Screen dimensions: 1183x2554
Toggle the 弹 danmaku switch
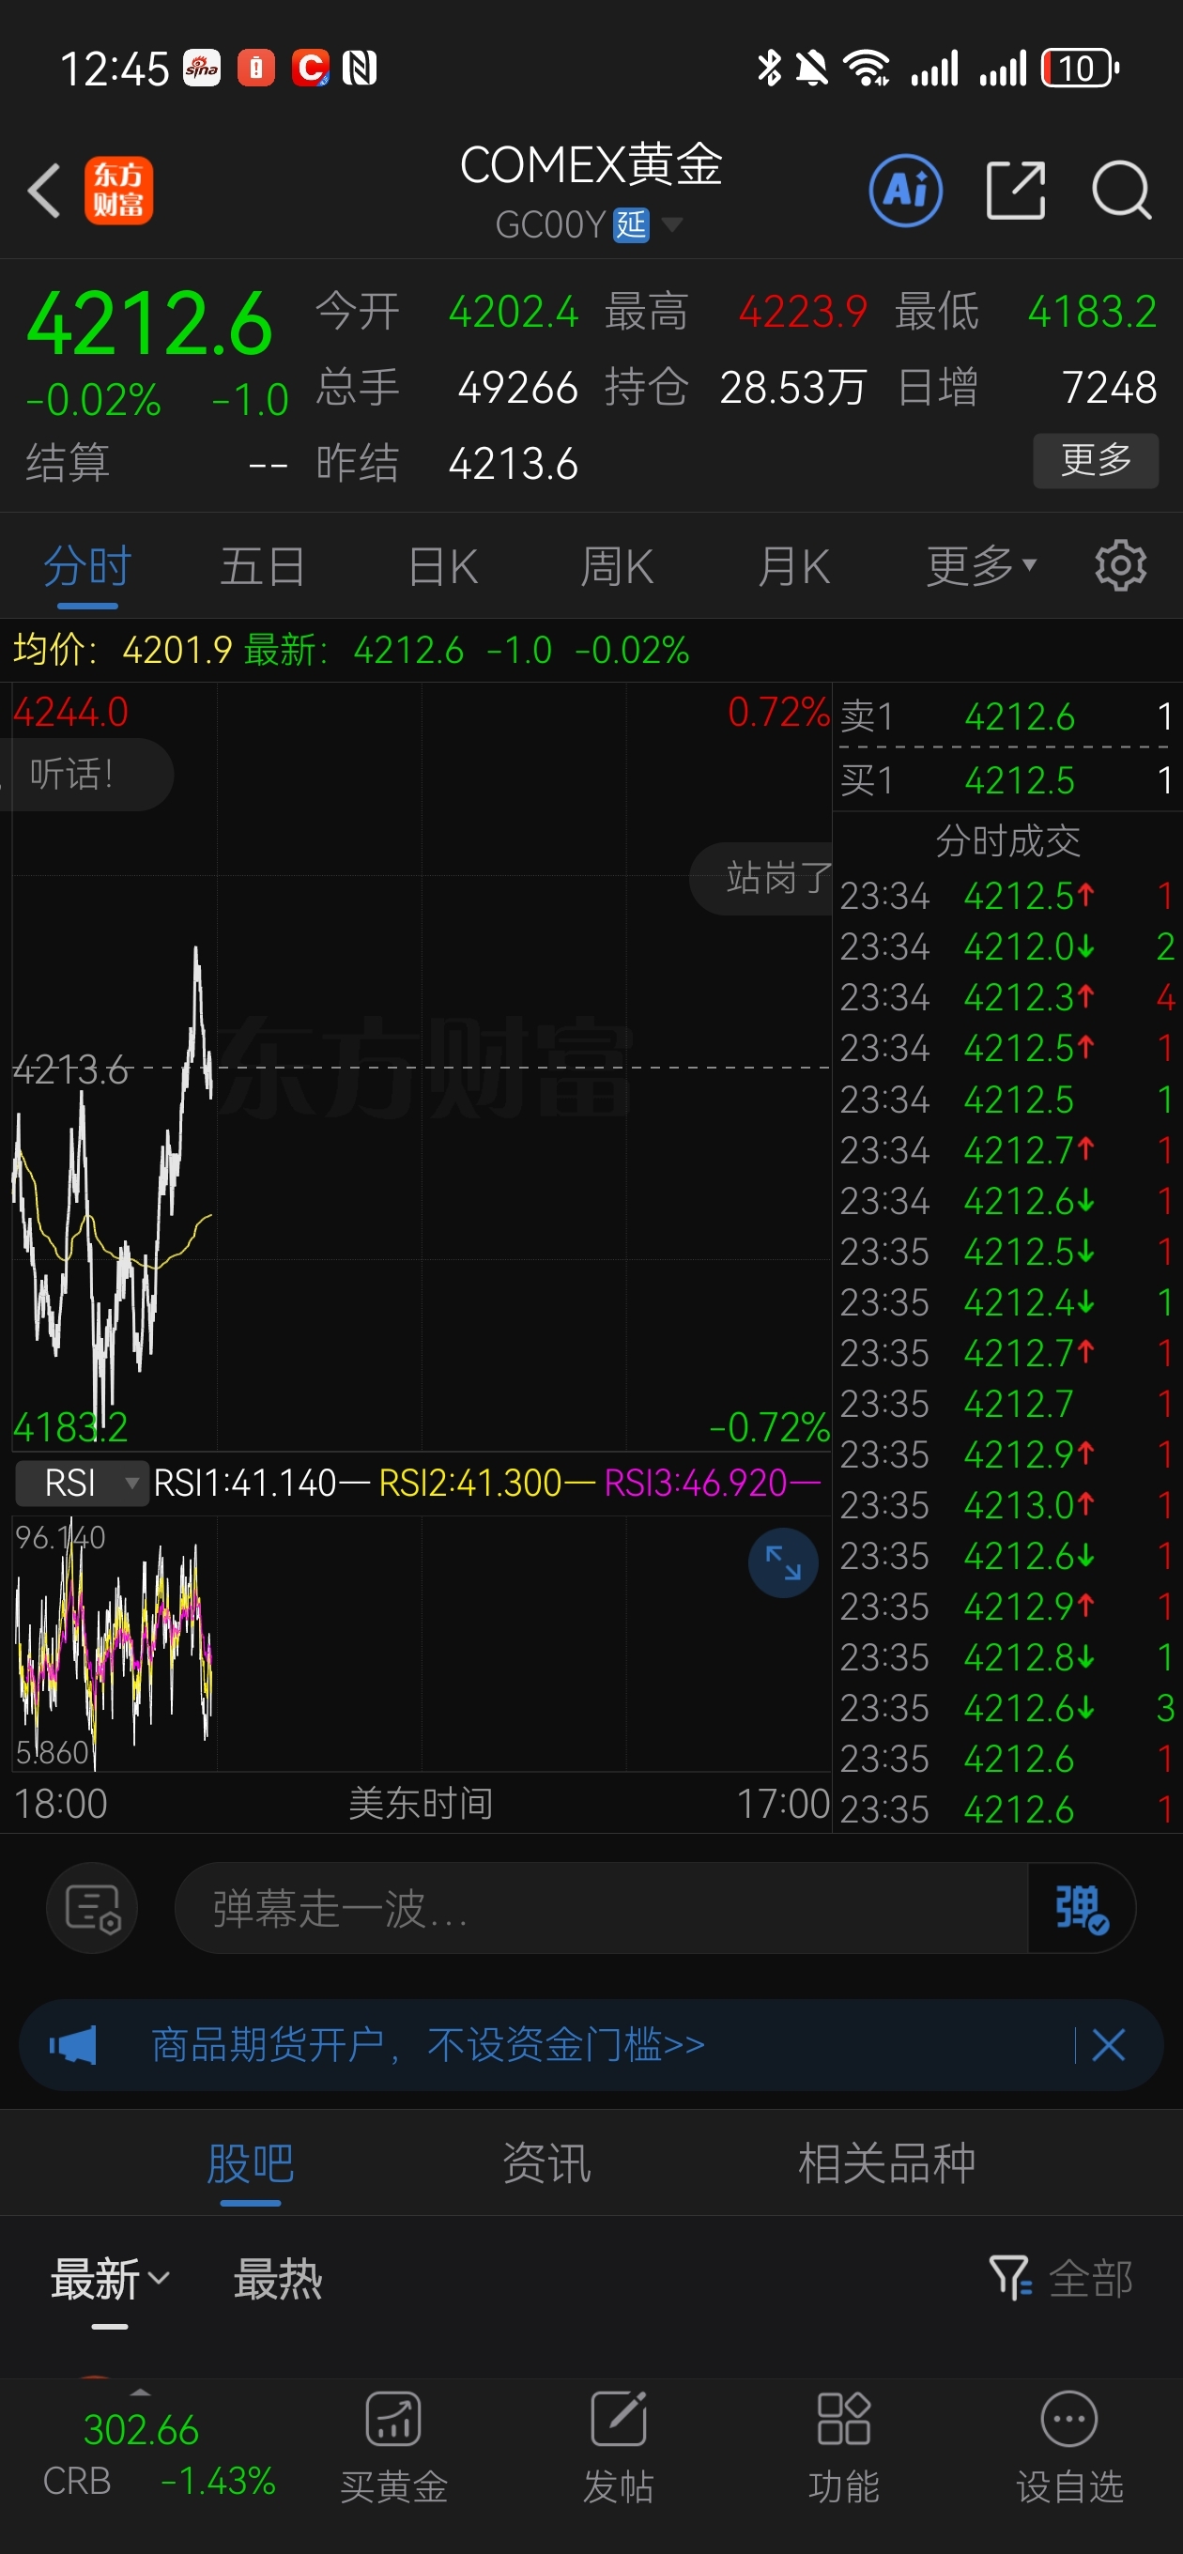1081,1908
